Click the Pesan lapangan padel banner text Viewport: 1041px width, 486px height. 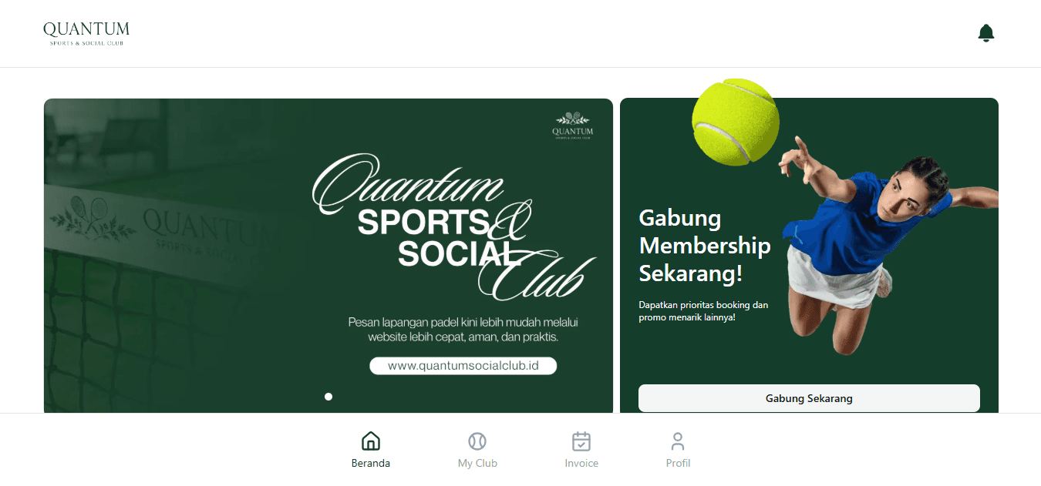tap(463, 330)
